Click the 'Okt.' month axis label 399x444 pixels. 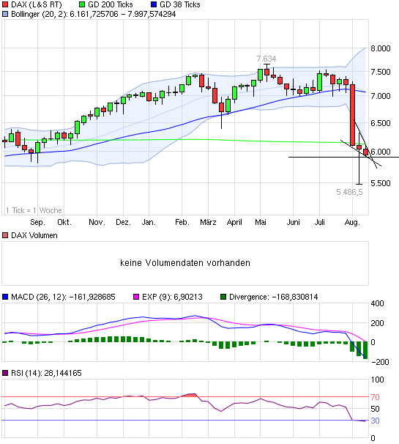tap(64, 222)
